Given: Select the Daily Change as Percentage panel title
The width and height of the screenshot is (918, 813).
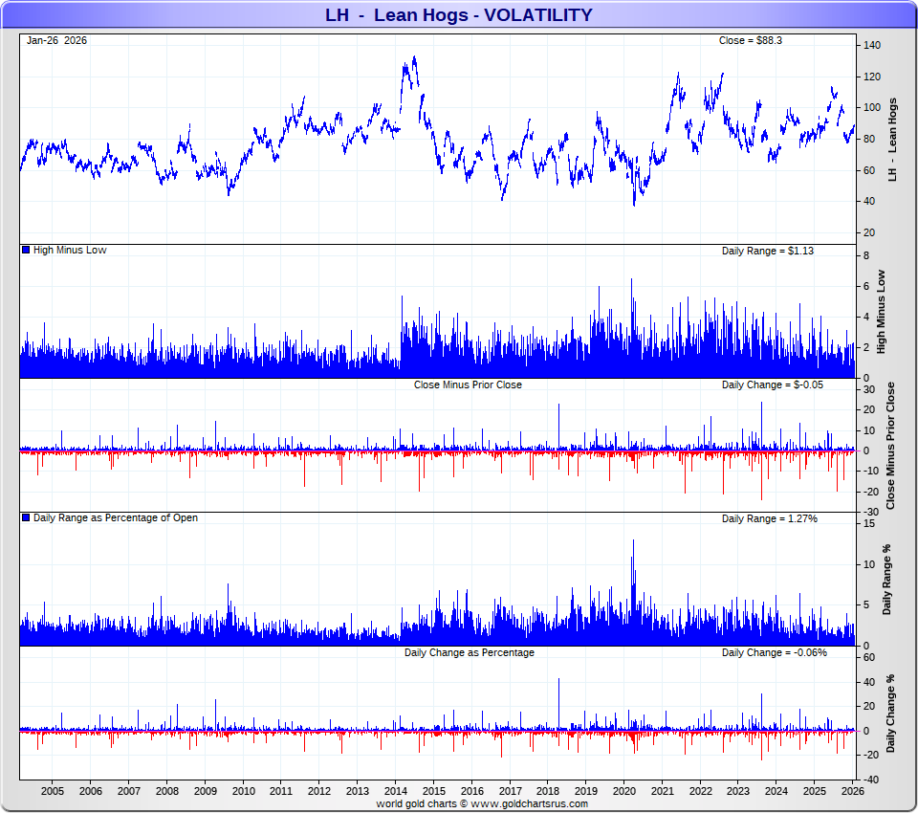Looking at the screenshot, I should point(469,652).
